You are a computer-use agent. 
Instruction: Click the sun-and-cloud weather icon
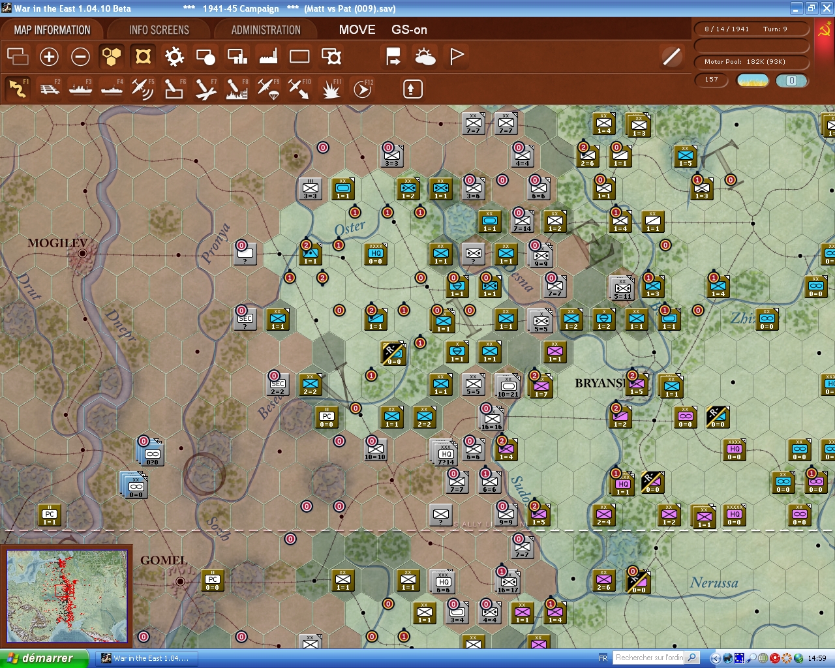[425, 57]
